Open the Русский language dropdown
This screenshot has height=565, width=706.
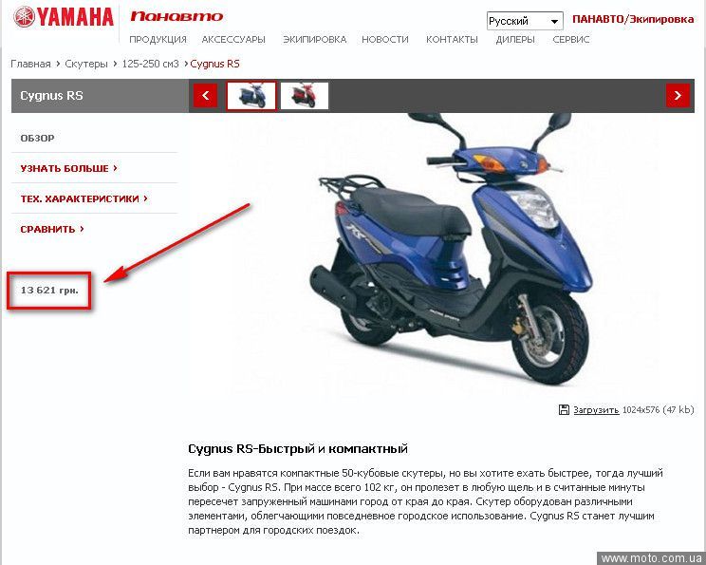click(x=525, y=21)
